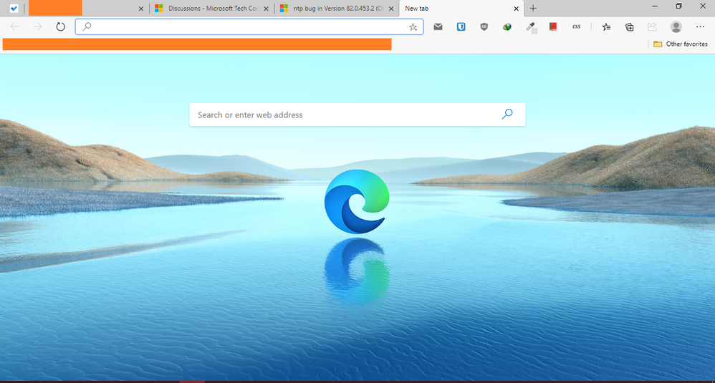Open the Bitwarden shield extension
The image size is (715, 383).
461,27
